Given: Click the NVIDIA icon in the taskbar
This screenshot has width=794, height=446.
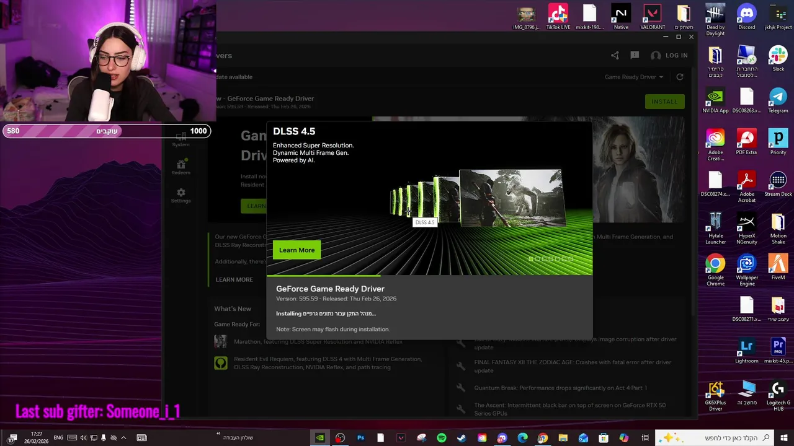Looking at the screenshot, I should pos(319,437).
